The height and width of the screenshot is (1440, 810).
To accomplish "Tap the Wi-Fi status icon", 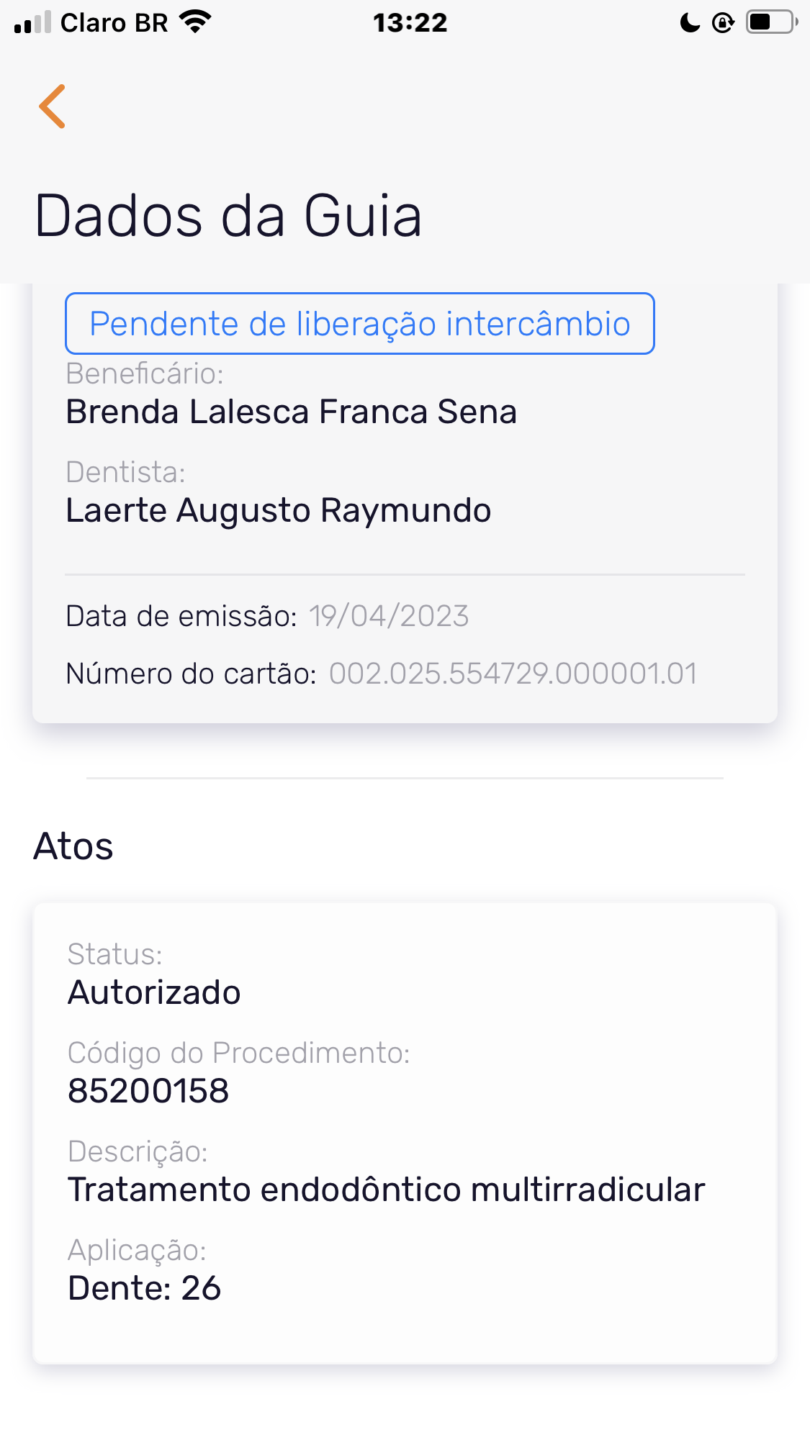I will [x=195, y=22].
